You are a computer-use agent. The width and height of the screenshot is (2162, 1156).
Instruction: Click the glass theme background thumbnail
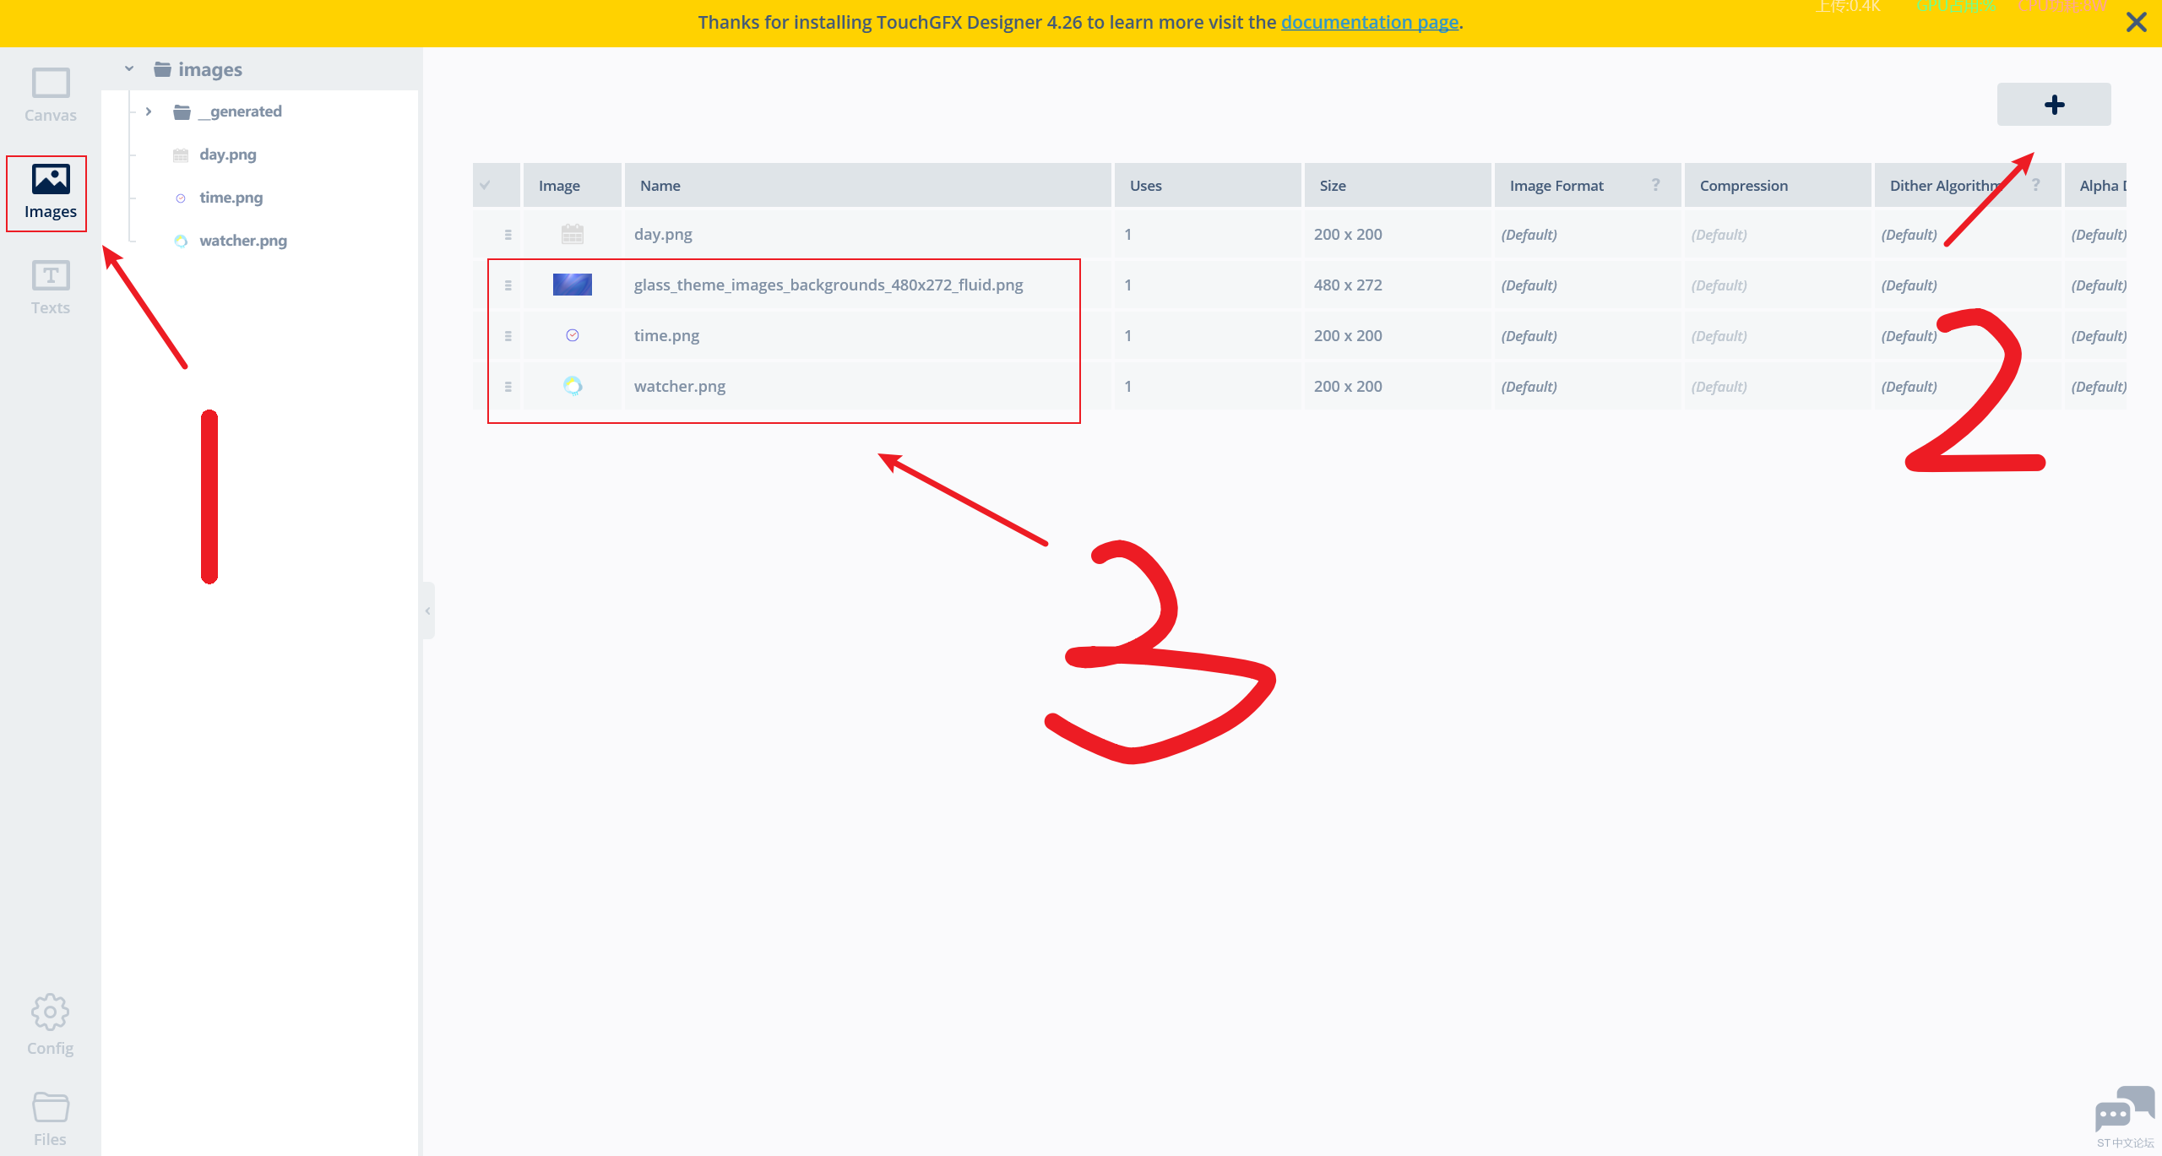click(572, 285)
